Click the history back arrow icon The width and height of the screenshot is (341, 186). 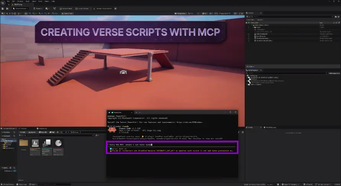58,132
